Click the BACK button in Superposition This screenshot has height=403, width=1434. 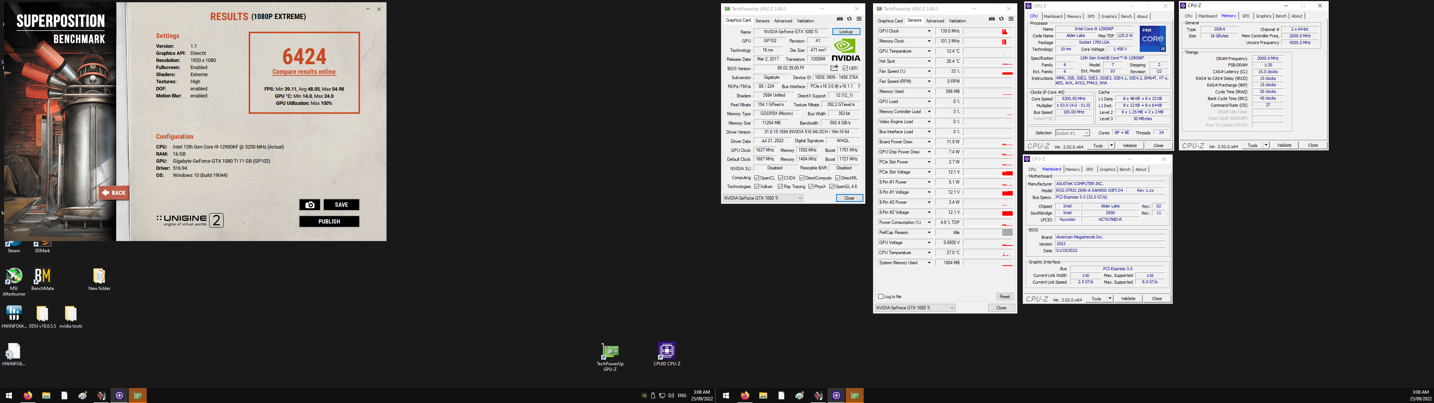tap(114, 193)
